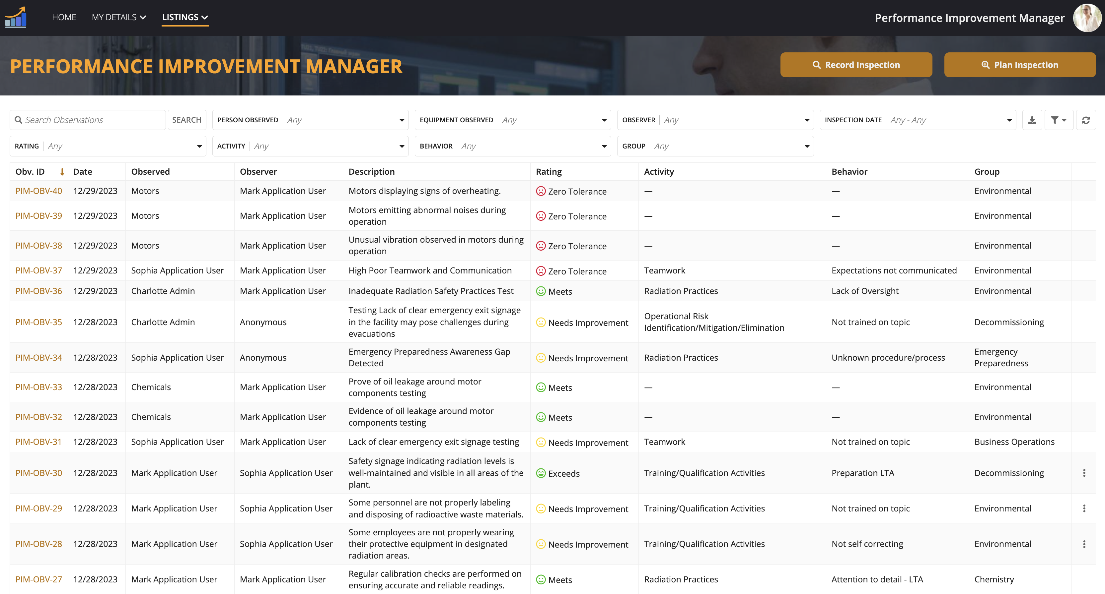
Task: Click the Search button
Action: click(186, 120)
